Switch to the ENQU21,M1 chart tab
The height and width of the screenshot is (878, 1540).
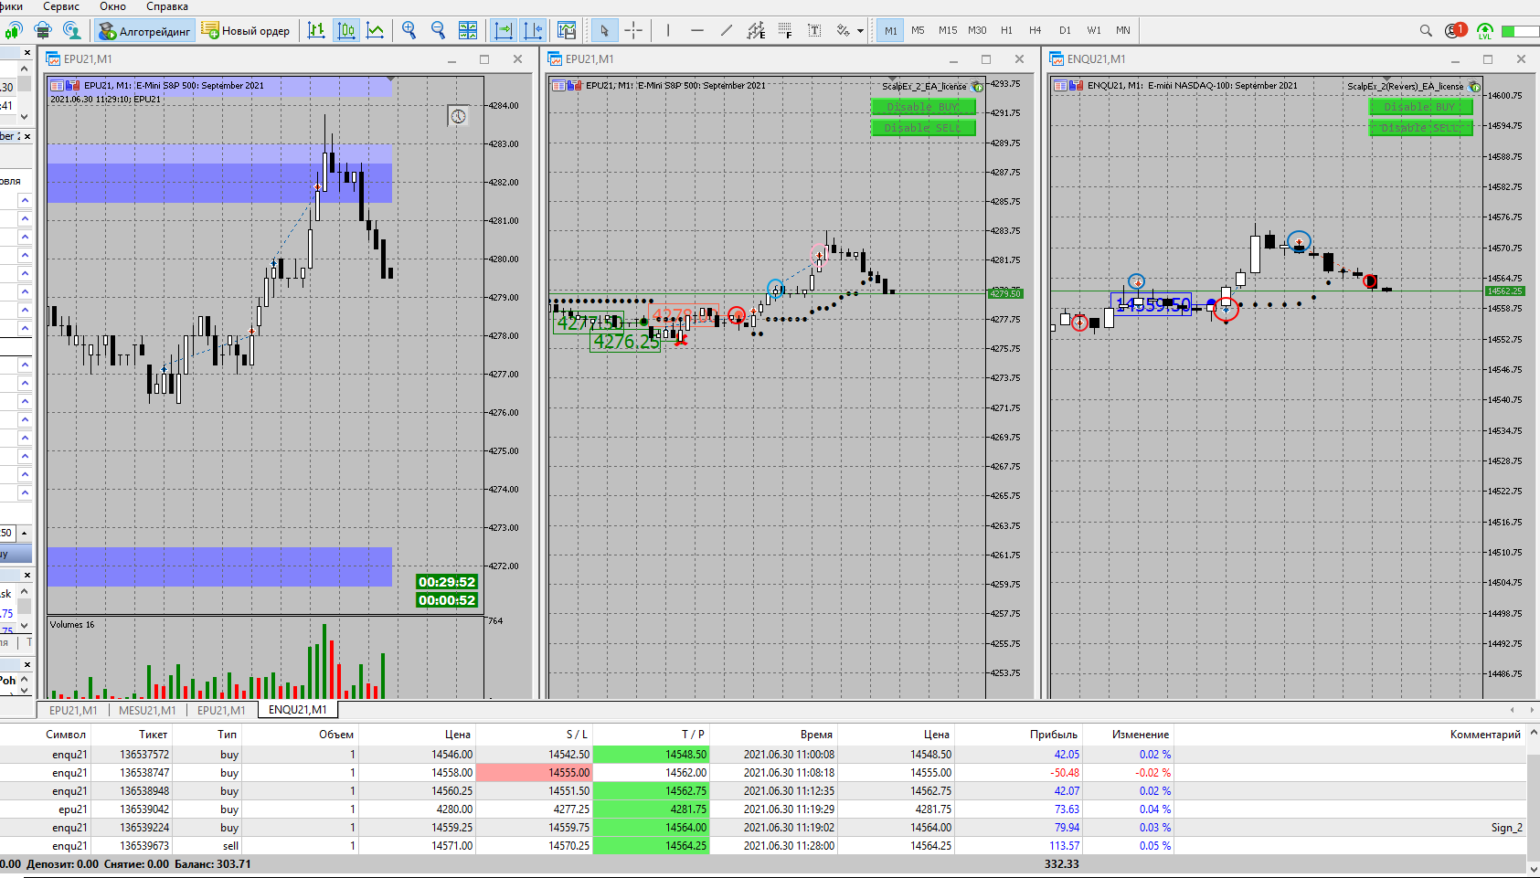point(297,710)
